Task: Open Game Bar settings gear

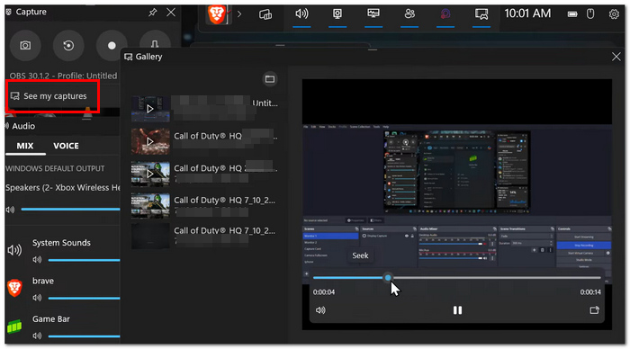Action: click(x=614, y=14)
